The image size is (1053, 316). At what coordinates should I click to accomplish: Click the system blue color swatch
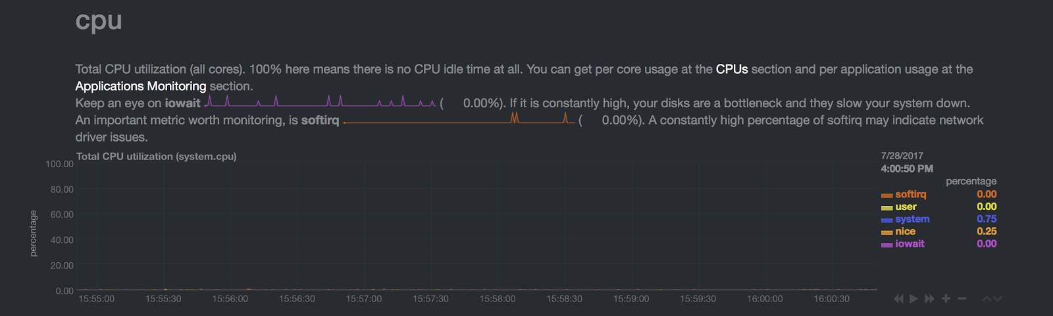pyautogui.click(x=886, y=221)
